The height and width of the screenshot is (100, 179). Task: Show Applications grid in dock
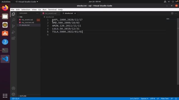(x=5, y=96)
